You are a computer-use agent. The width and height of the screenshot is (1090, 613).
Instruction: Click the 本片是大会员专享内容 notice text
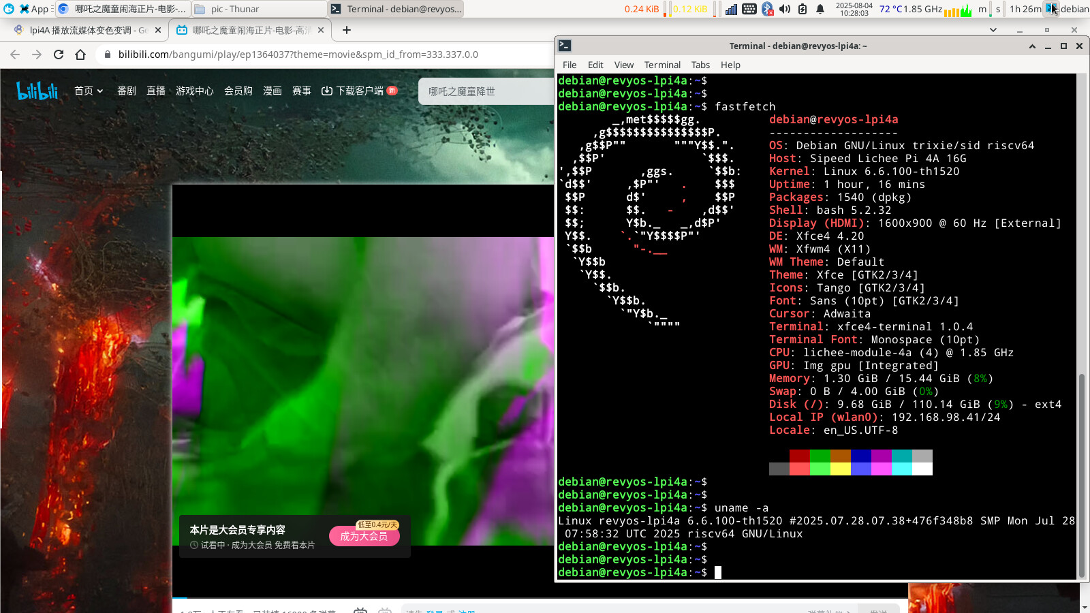[x=237, y=530]
